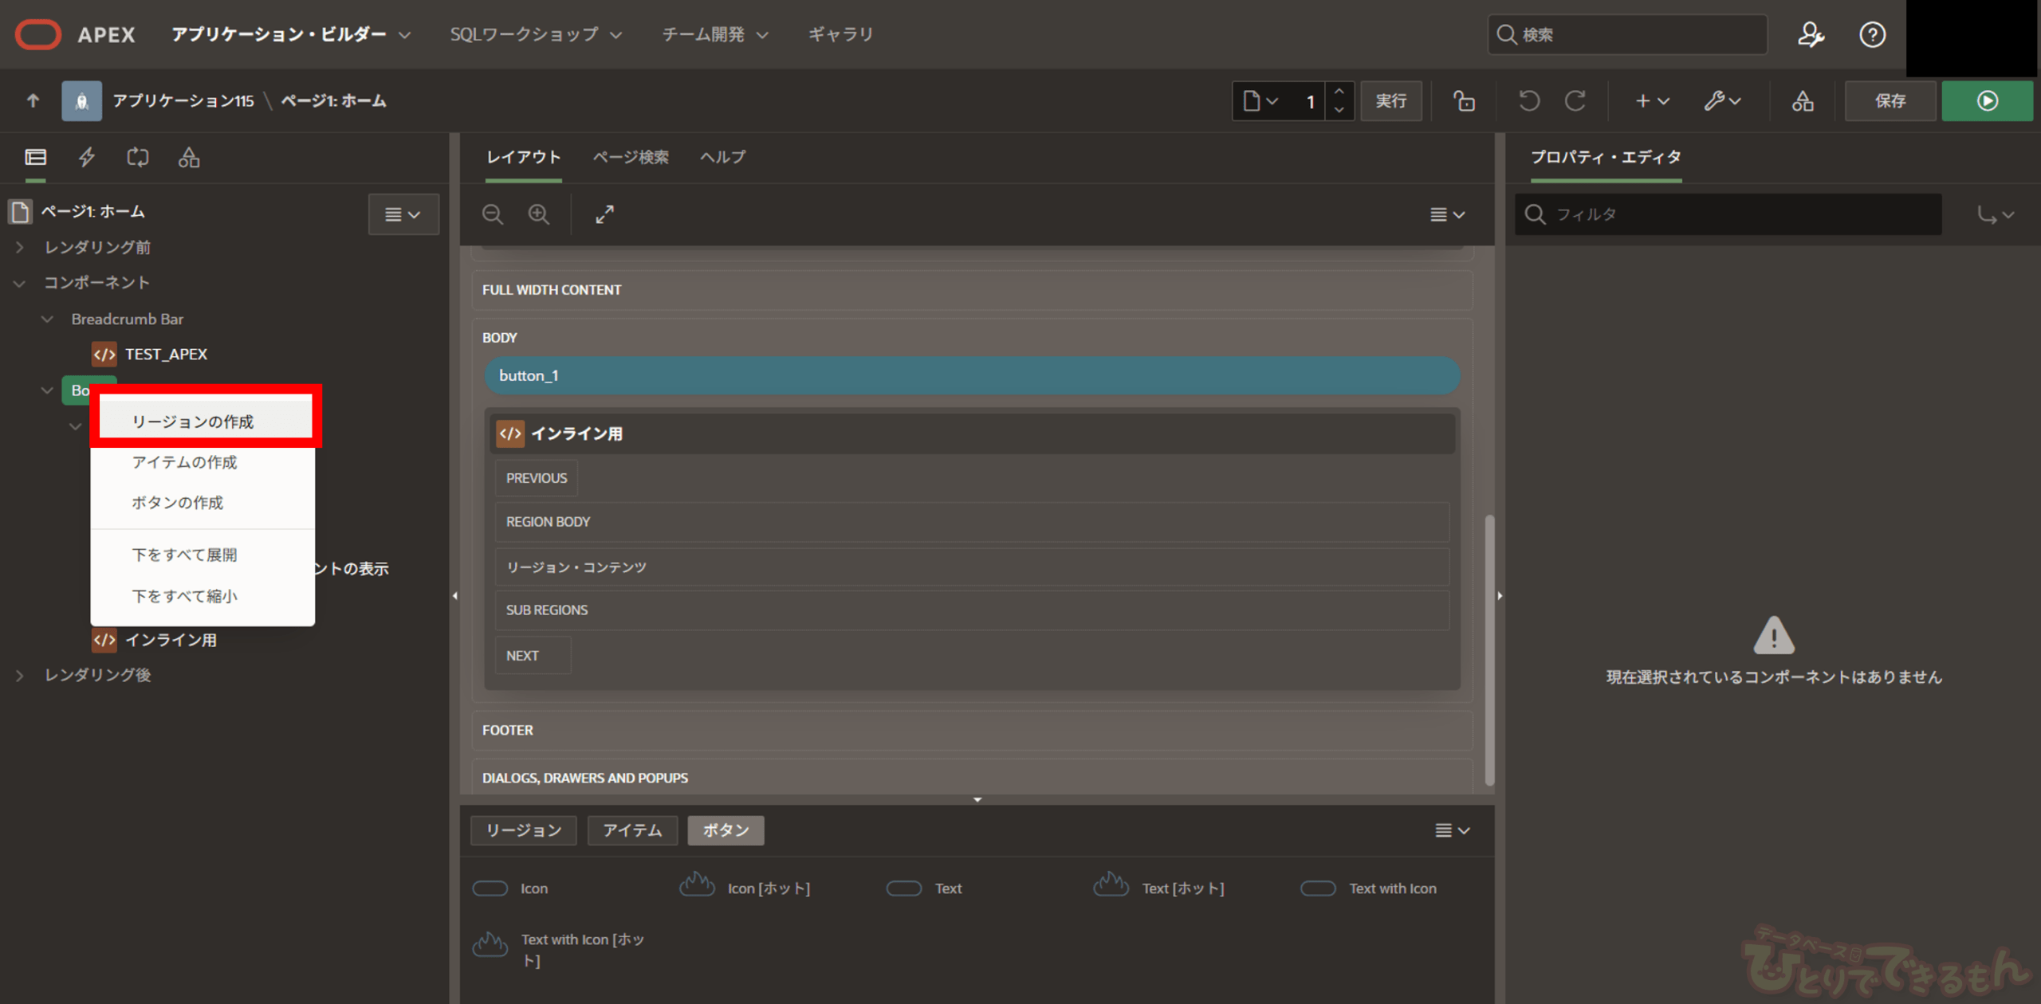This screenshot has height=1004, width=2041.
Task: Toggle the ボタン gallery filter
Action: (725, 830)
